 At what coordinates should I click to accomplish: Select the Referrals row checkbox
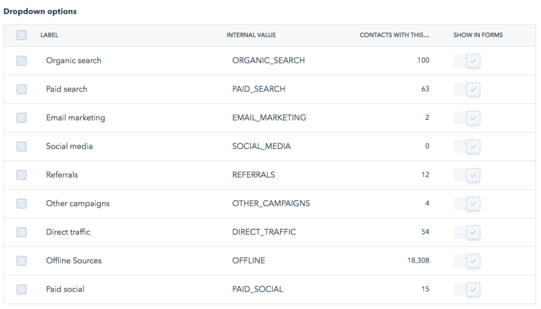[21, 175]
